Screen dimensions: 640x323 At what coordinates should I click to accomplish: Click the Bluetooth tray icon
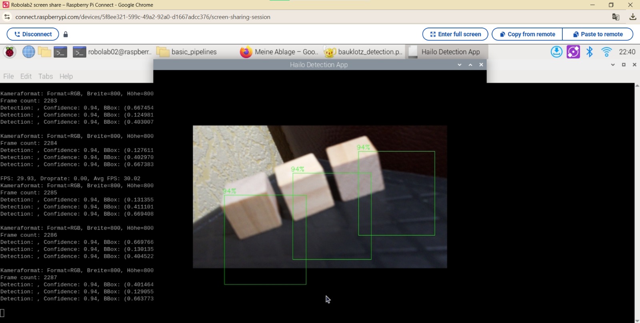[590, 52]
